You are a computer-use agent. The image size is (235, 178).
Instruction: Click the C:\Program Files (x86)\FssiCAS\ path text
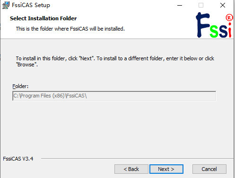pos(50,96)
